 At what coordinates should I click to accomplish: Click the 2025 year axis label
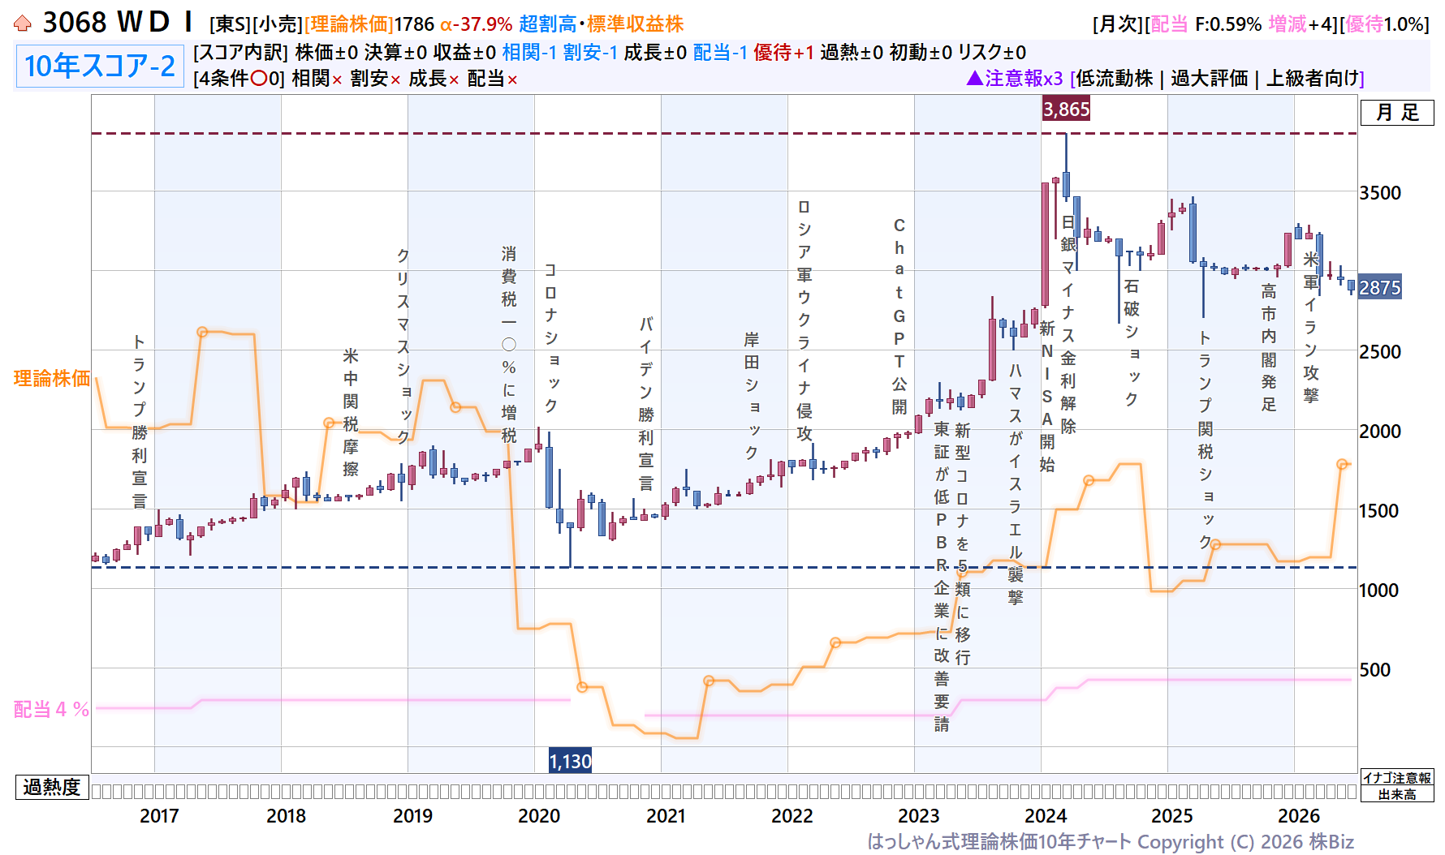click(1172, 816)
